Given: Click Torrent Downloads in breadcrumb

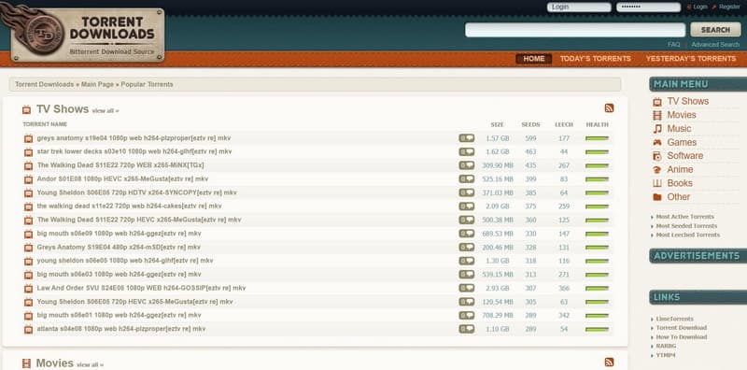Looking at the screenshot, I should 44,84.
